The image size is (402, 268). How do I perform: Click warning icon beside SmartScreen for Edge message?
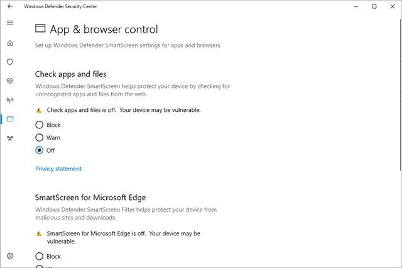(x=39, y=233)
